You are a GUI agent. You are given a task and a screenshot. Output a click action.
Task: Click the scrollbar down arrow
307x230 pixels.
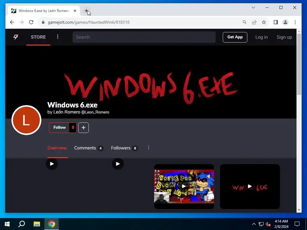(x=299, y=210)
